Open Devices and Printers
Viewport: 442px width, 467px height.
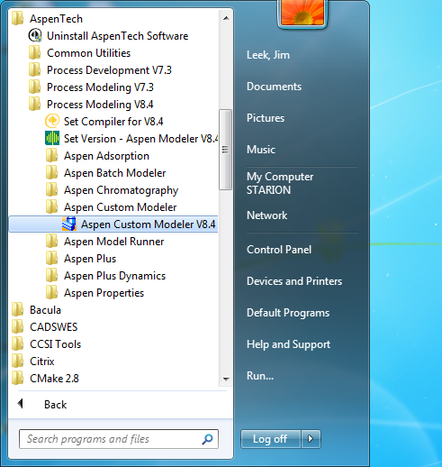click(x=294, y=281)
